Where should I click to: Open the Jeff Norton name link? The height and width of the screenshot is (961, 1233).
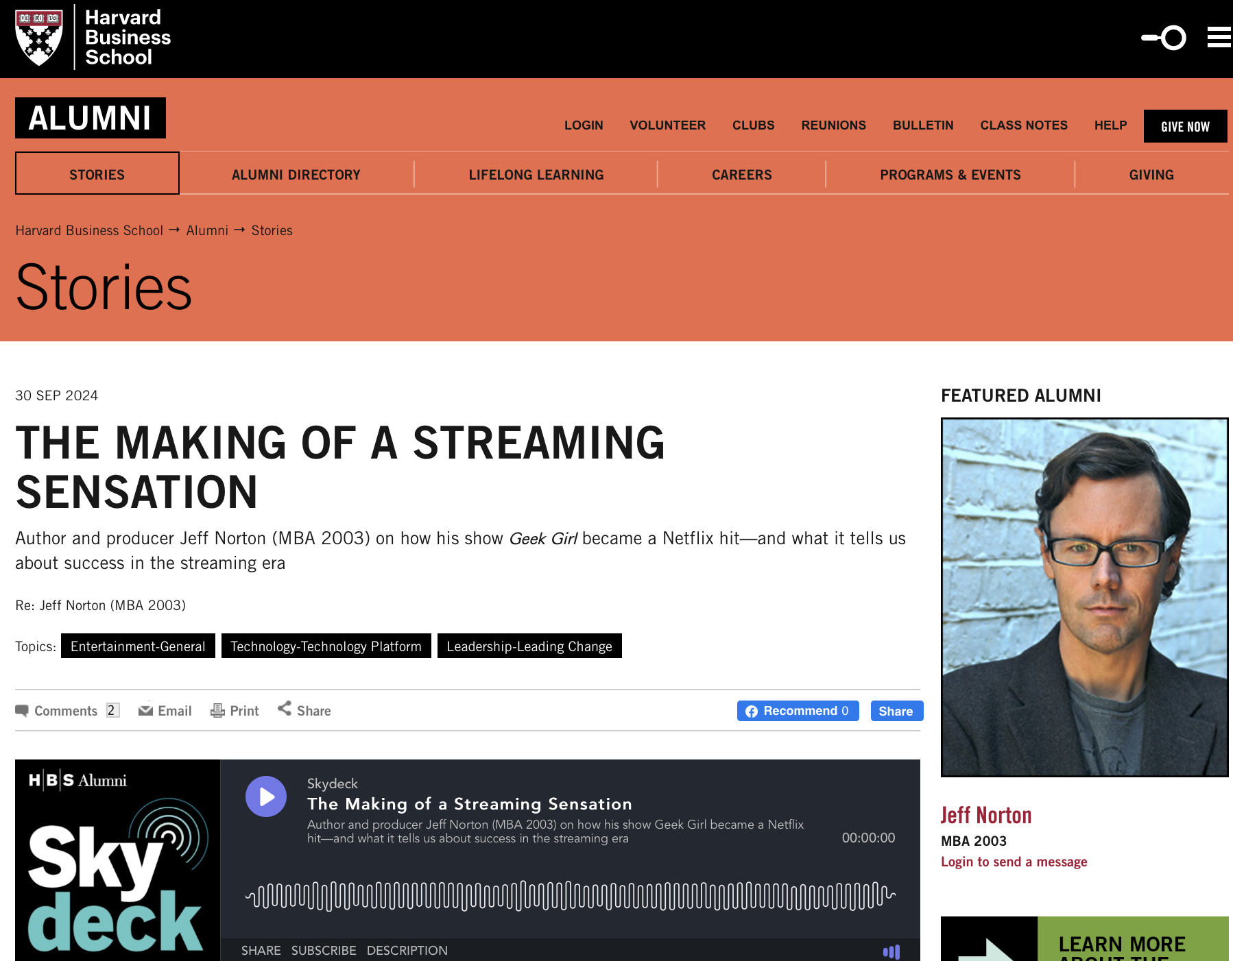986,815
